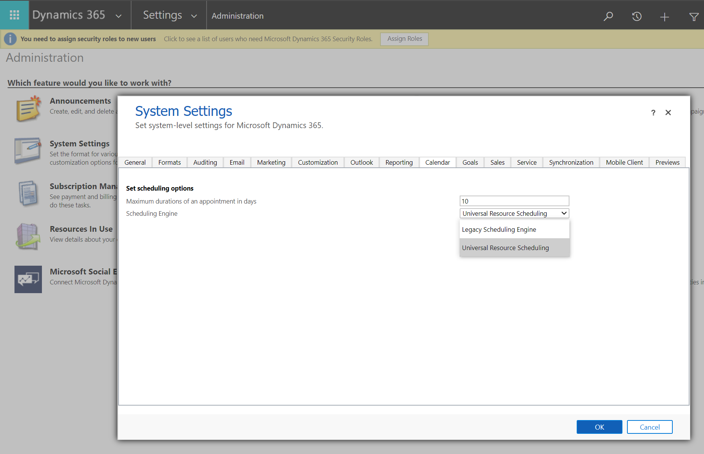Click the Microsoft Social Engagement icon
Image resolution: width=704 pixels, height=454 pixels.
[28, 279]
